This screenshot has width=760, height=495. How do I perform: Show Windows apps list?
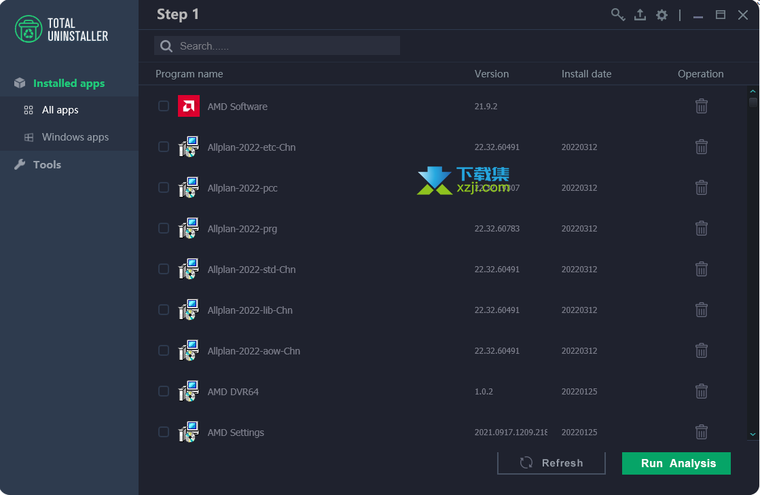tap(69, 137)
